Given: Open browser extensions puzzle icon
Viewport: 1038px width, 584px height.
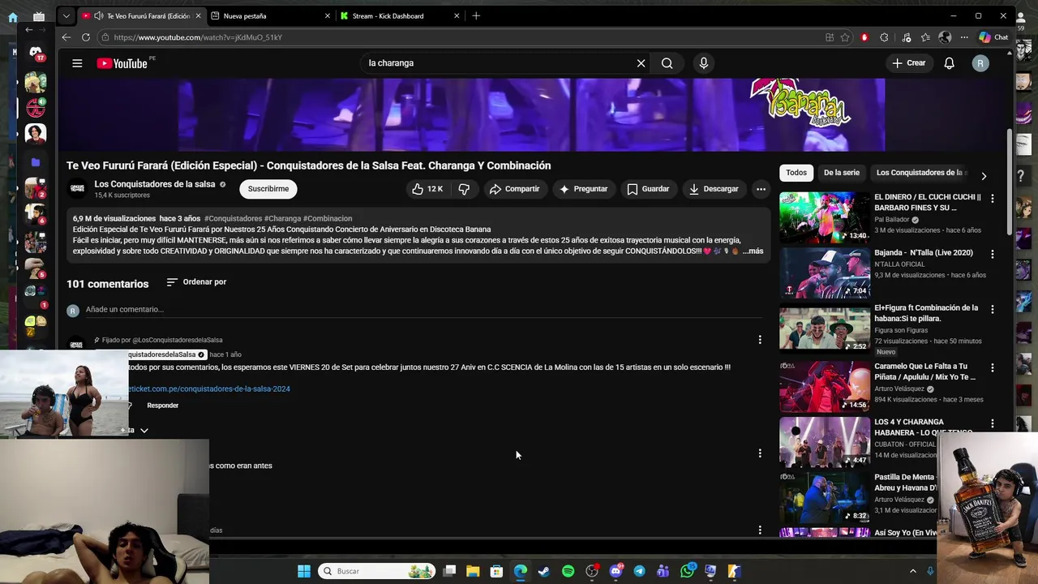Looking at the screenshot, I should click(x=884, y=37).
